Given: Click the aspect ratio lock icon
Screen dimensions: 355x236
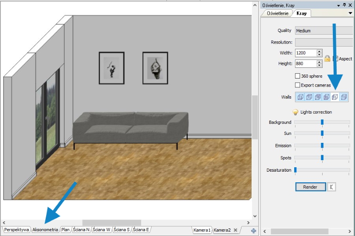Looking at the screenshot, I should pos(327,59).
